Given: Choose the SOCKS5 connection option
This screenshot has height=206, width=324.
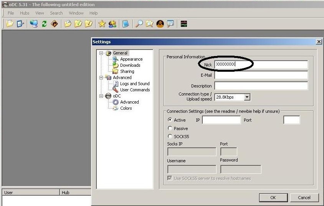Looking at the screenshot, I should (170, 136).
